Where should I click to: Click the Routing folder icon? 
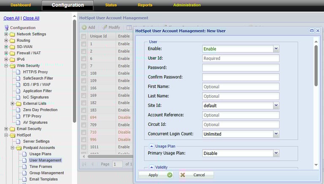(x=12, y=41)
